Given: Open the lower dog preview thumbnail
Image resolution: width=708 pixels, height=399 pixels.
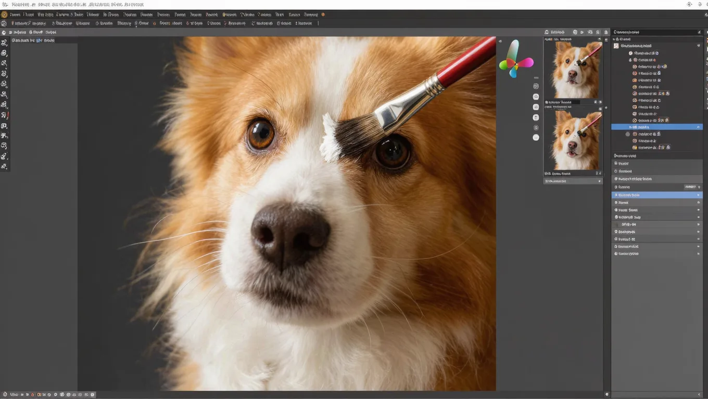Looking at the screenshot, I should click(x=573, y=141).
